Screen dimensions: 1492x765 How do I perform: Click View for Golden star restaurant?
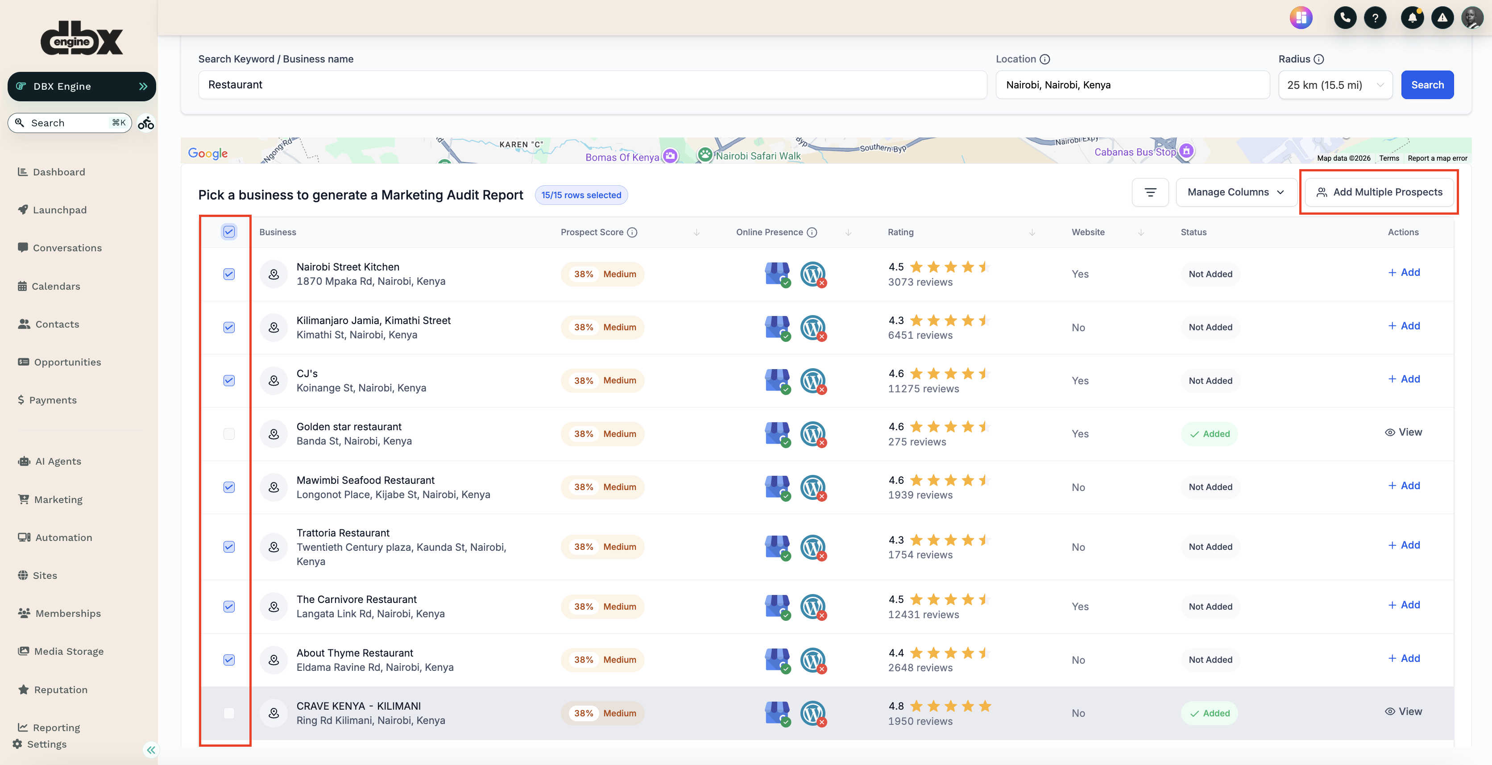click(1403, 432)
